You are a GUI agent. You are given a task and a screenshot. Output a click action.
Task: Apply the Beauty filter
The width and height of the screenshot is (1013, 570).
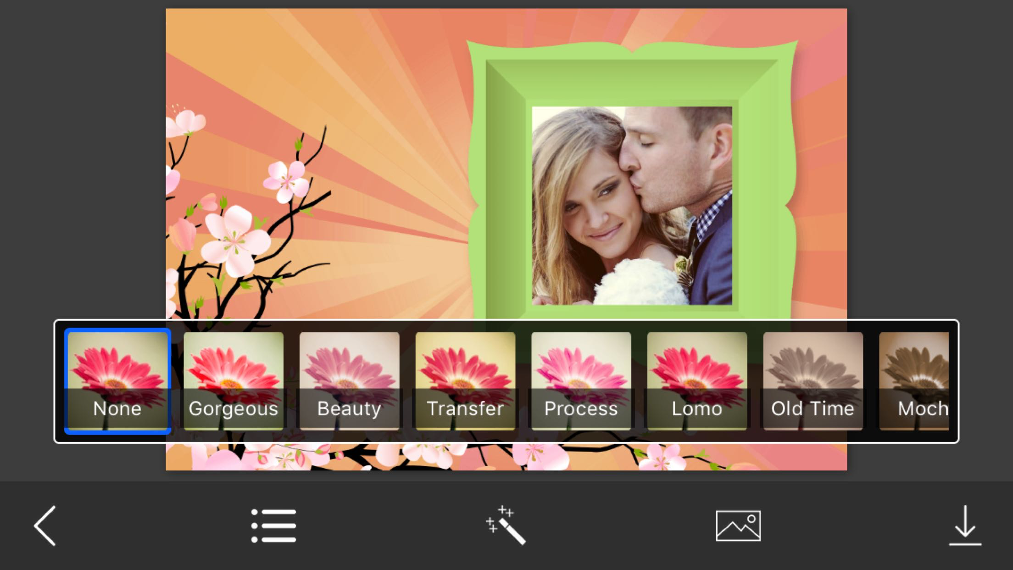pyautogui.click(x=349, y=381)
